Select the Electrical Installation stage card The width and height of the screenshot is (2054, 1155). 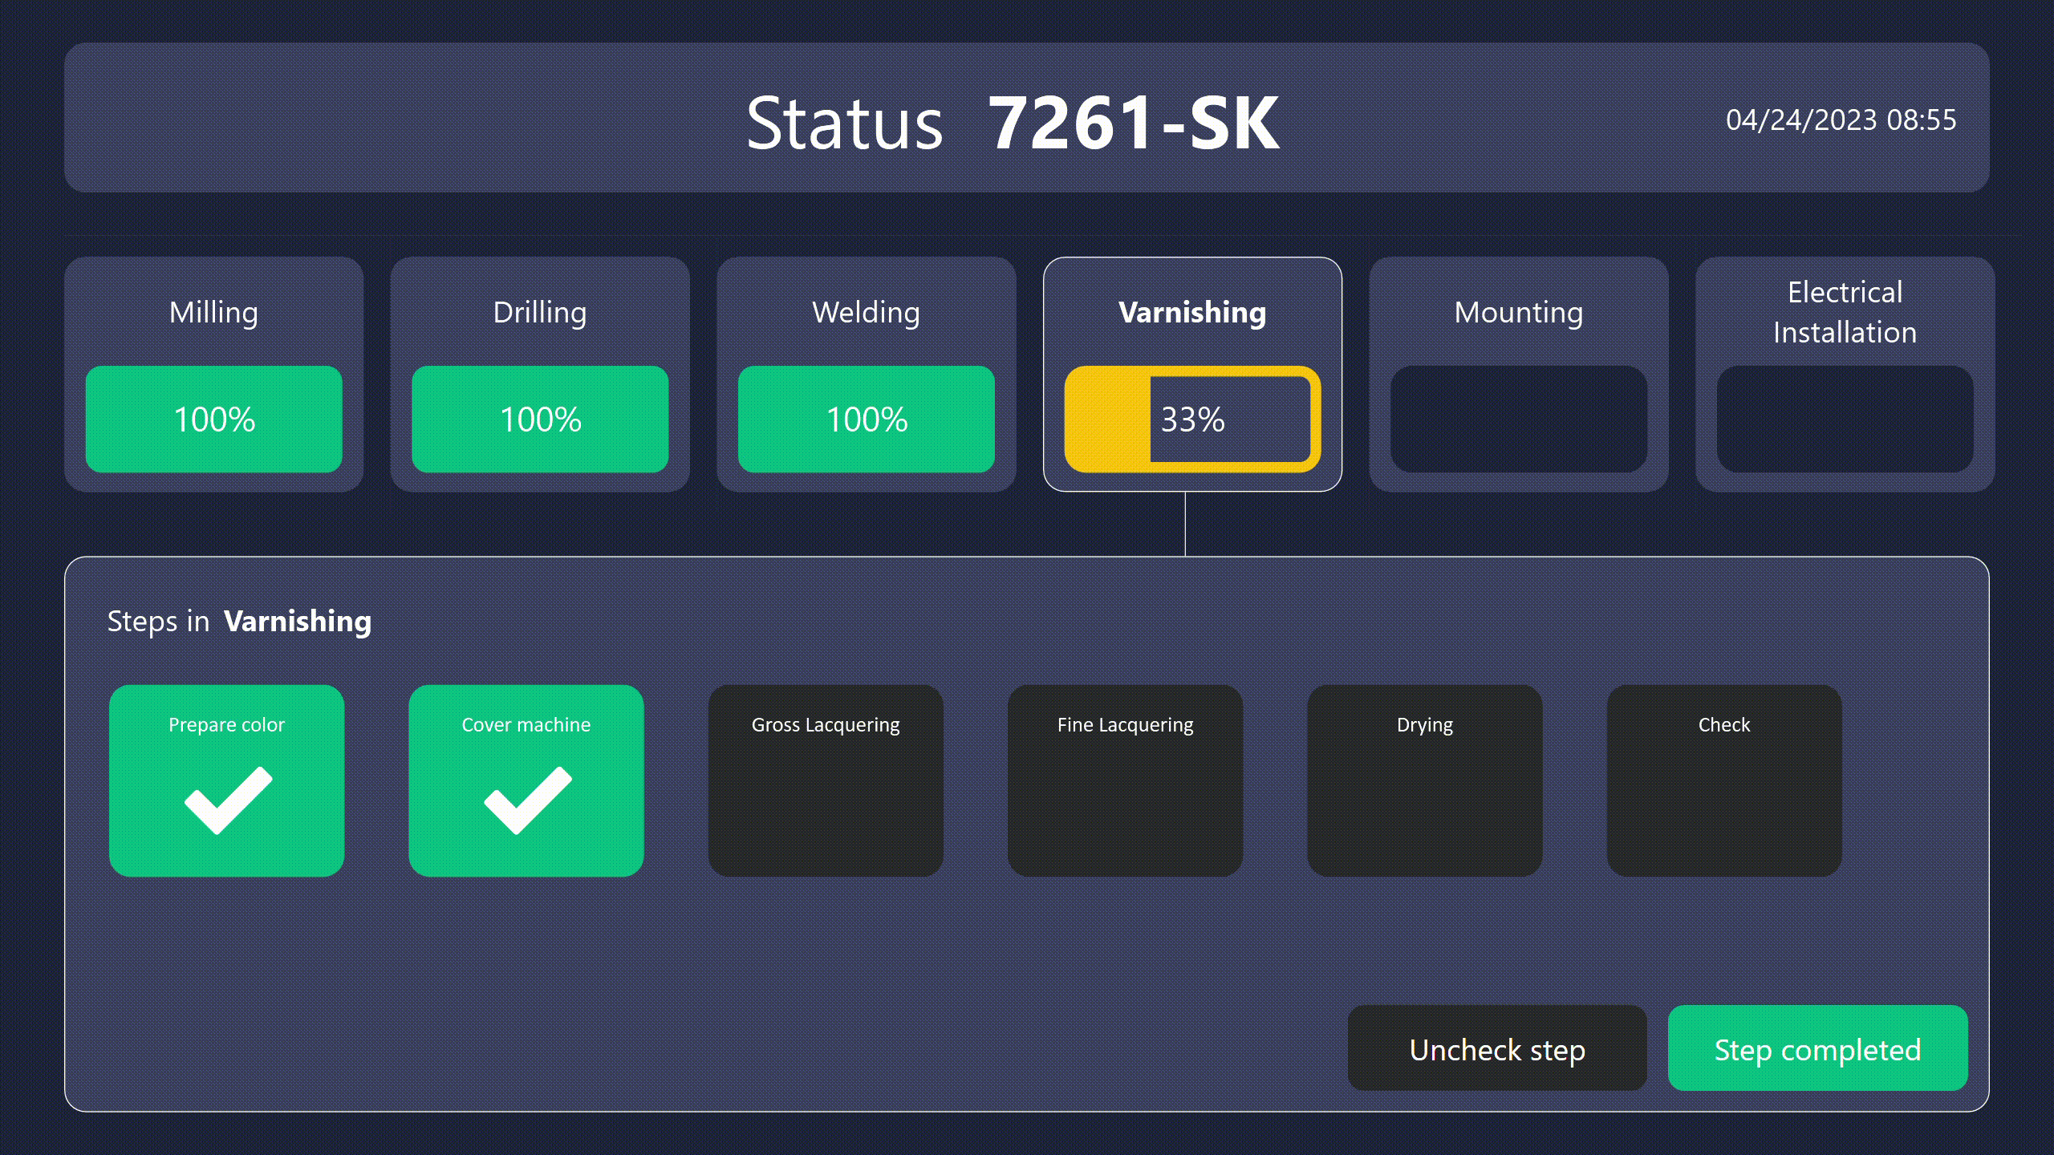pyautogui.click(x=1845, y=374)
